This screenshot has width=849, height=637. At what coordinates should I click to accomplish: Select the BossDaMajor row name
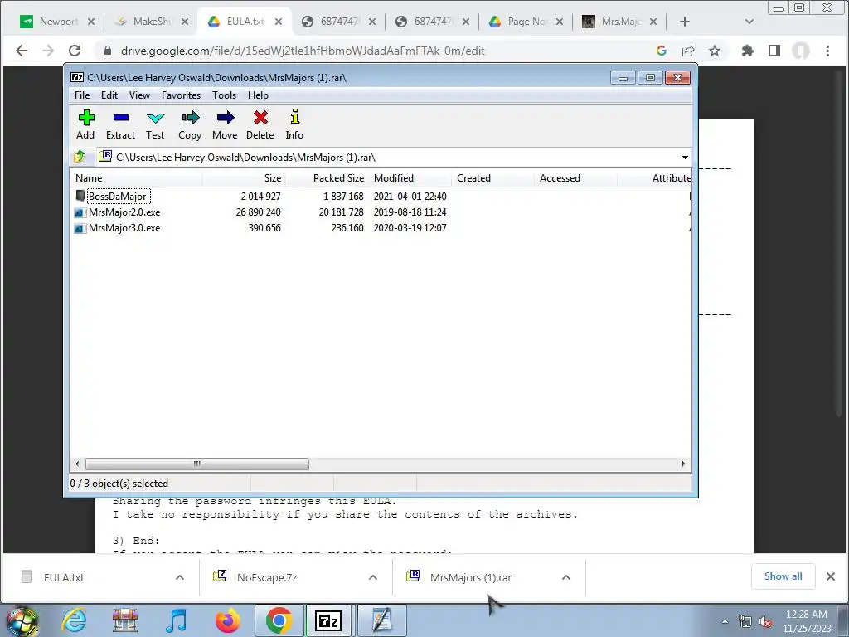point(118,196)
